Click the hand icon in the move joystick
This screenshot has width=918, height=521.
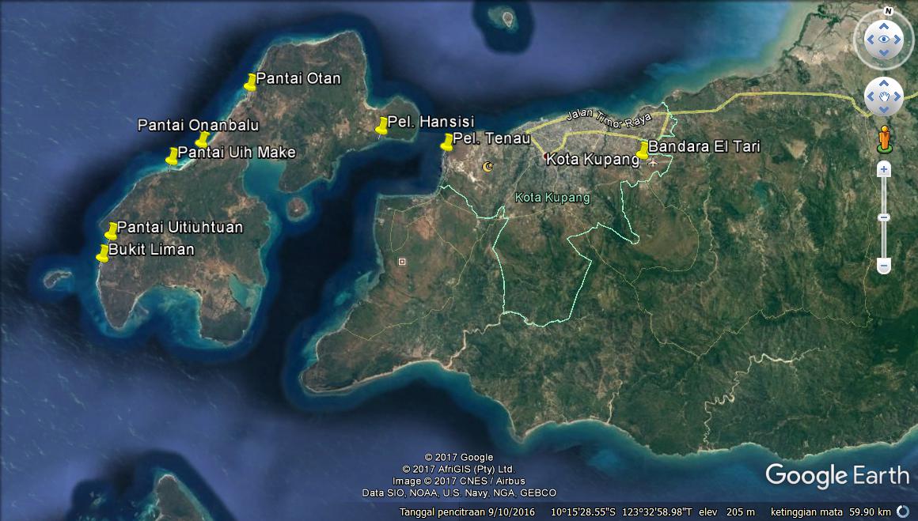[884, 96]
